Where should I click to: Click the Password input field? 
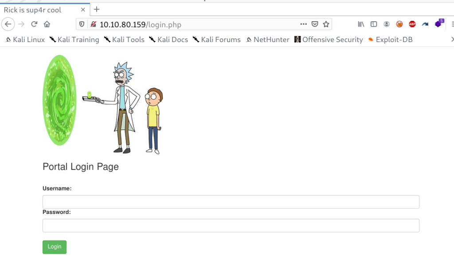(x=231, y=225)
